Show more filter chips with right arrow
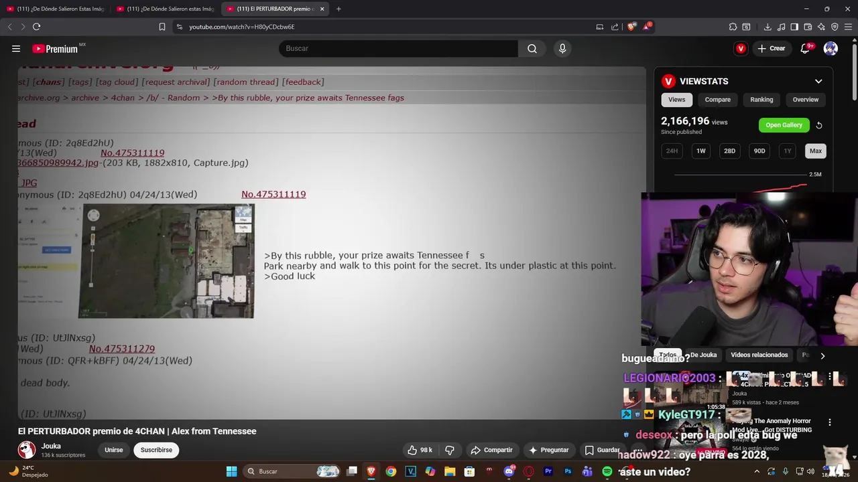This screenshot has height=482, width=858. tap(822, 355)
